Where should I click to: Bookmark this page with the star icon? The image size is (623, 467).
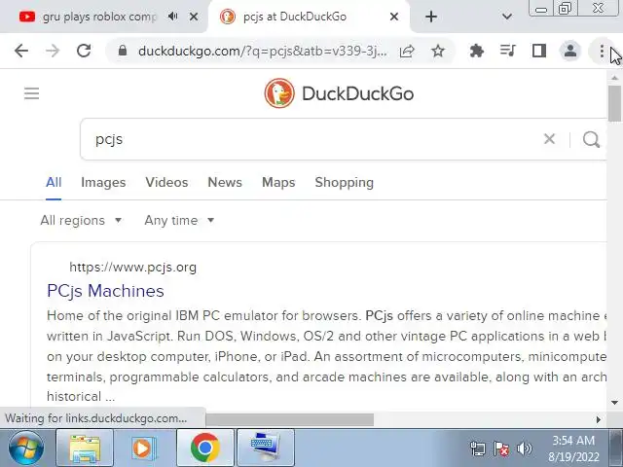click(x=438, y=51)
